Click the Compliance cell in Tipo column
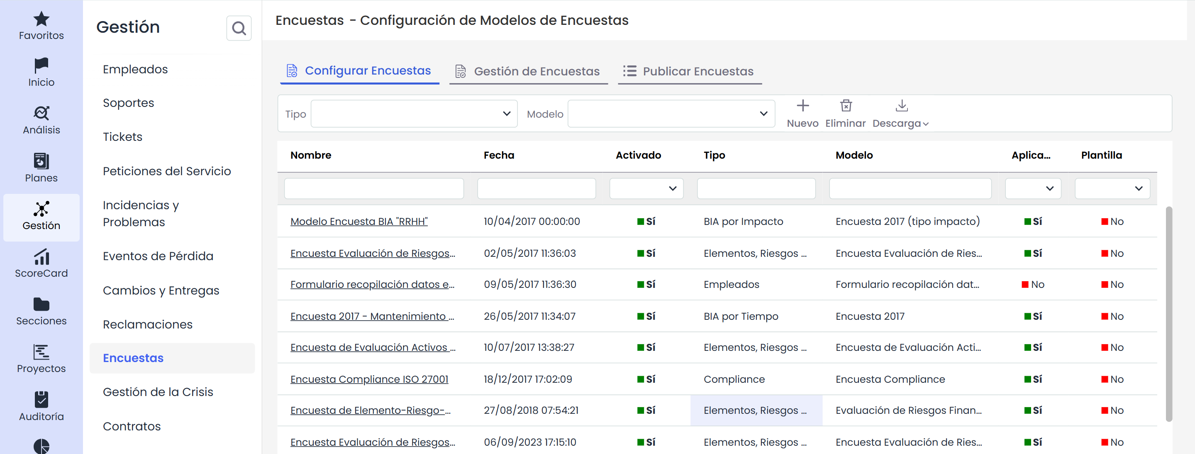 point(734,379)
